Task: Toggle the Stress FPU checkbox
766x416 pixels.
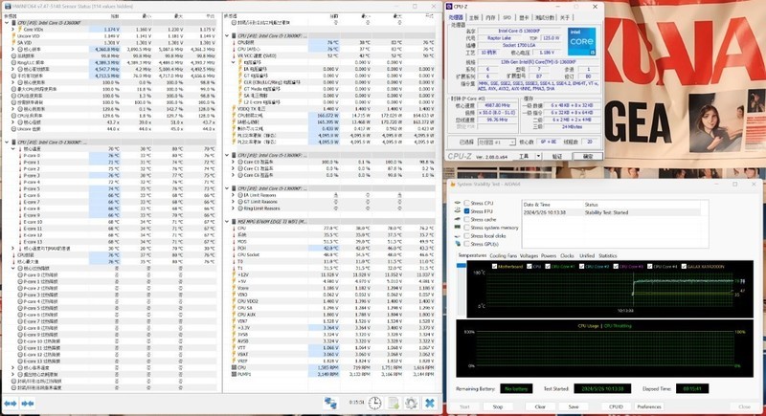Action: point(465,210)
